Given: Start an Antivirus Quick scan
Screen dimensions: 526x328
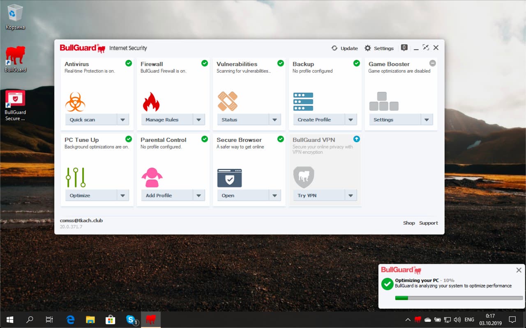Looking at the screenshot, I should (x=91, y=120).
